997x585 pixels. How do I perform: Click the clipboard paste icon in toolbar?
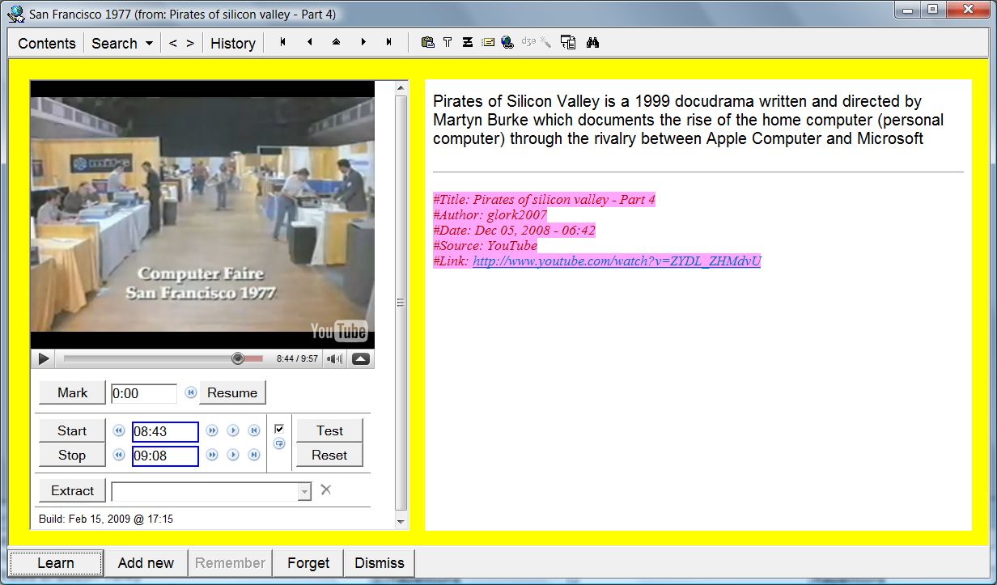coord(428,43)
